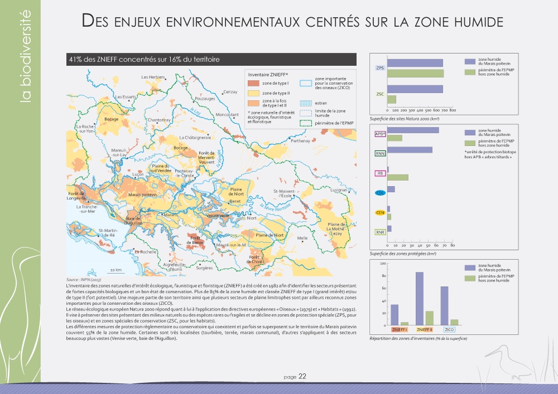Click the page 22 number in the footer
The width and height of the screenshot is (558, 394).
coord(295,377)
